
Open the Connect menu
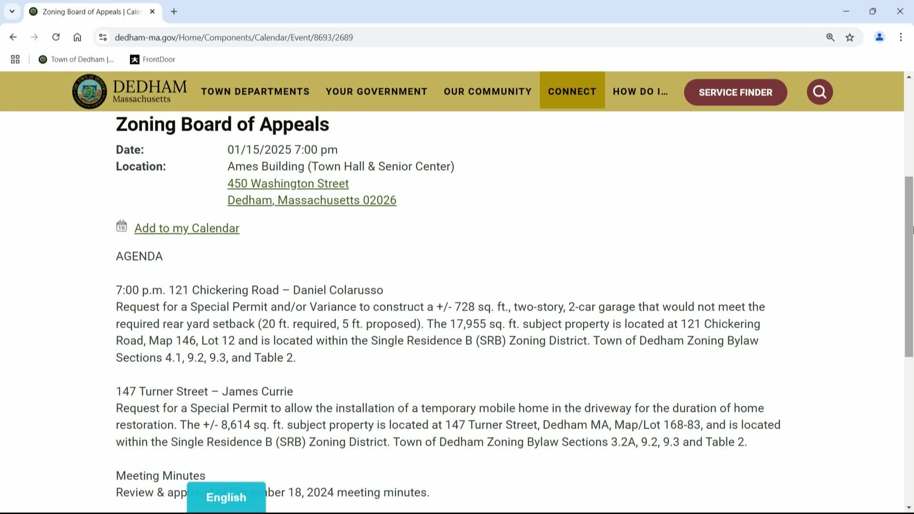[572, 91]
